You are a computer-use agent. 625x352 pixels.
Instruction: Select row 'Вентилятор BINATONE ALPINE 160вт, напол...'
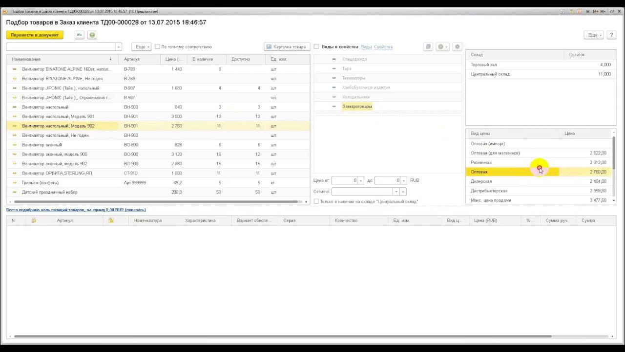coord(158,69)
